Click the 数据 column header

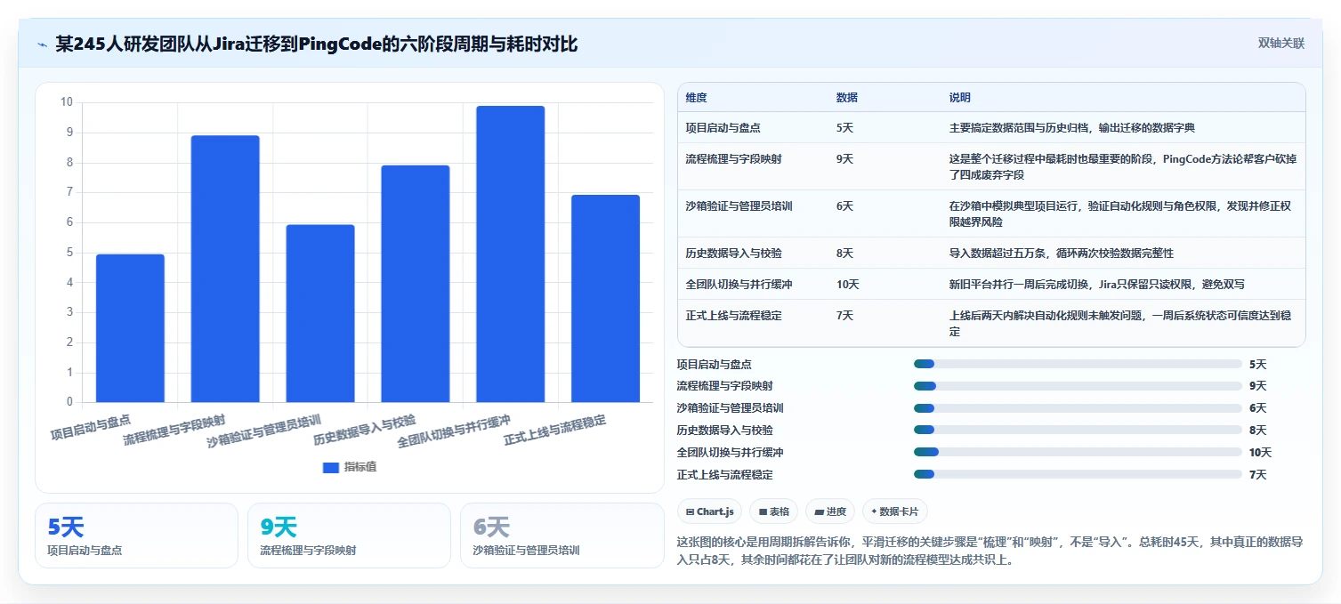847,98
